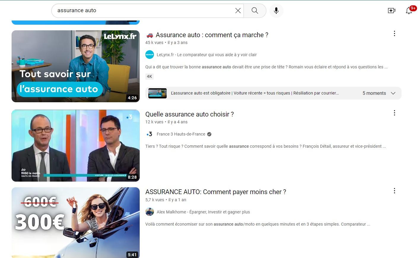Viewport: 420px width, 258px height.
Task: Go to Alex Malkhome channel name link
Action: tap(203, 212)
